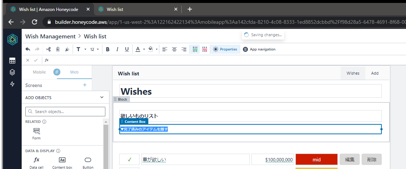Open the font size 12 dropdown
The width and height of the screenshot is (406, 169).
click(x=94, y=49)
